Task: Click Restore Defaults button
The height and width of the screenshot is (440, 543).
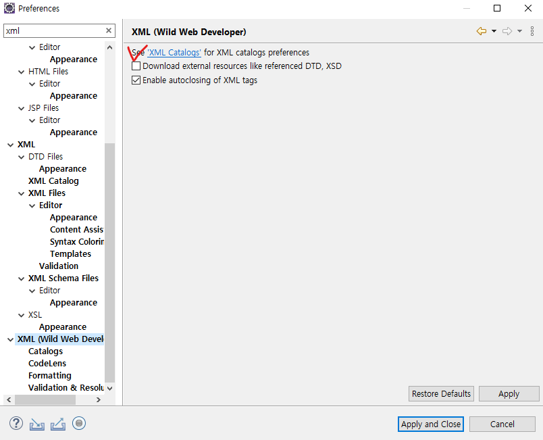Action: pyautogui.click(x=441, y=394)
